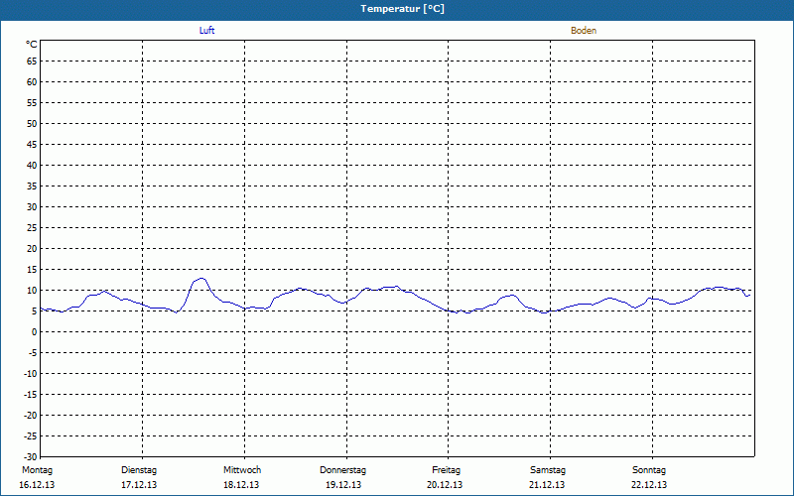
Task: Click the °C unit label on y-axis
Action: coord(32,44)
